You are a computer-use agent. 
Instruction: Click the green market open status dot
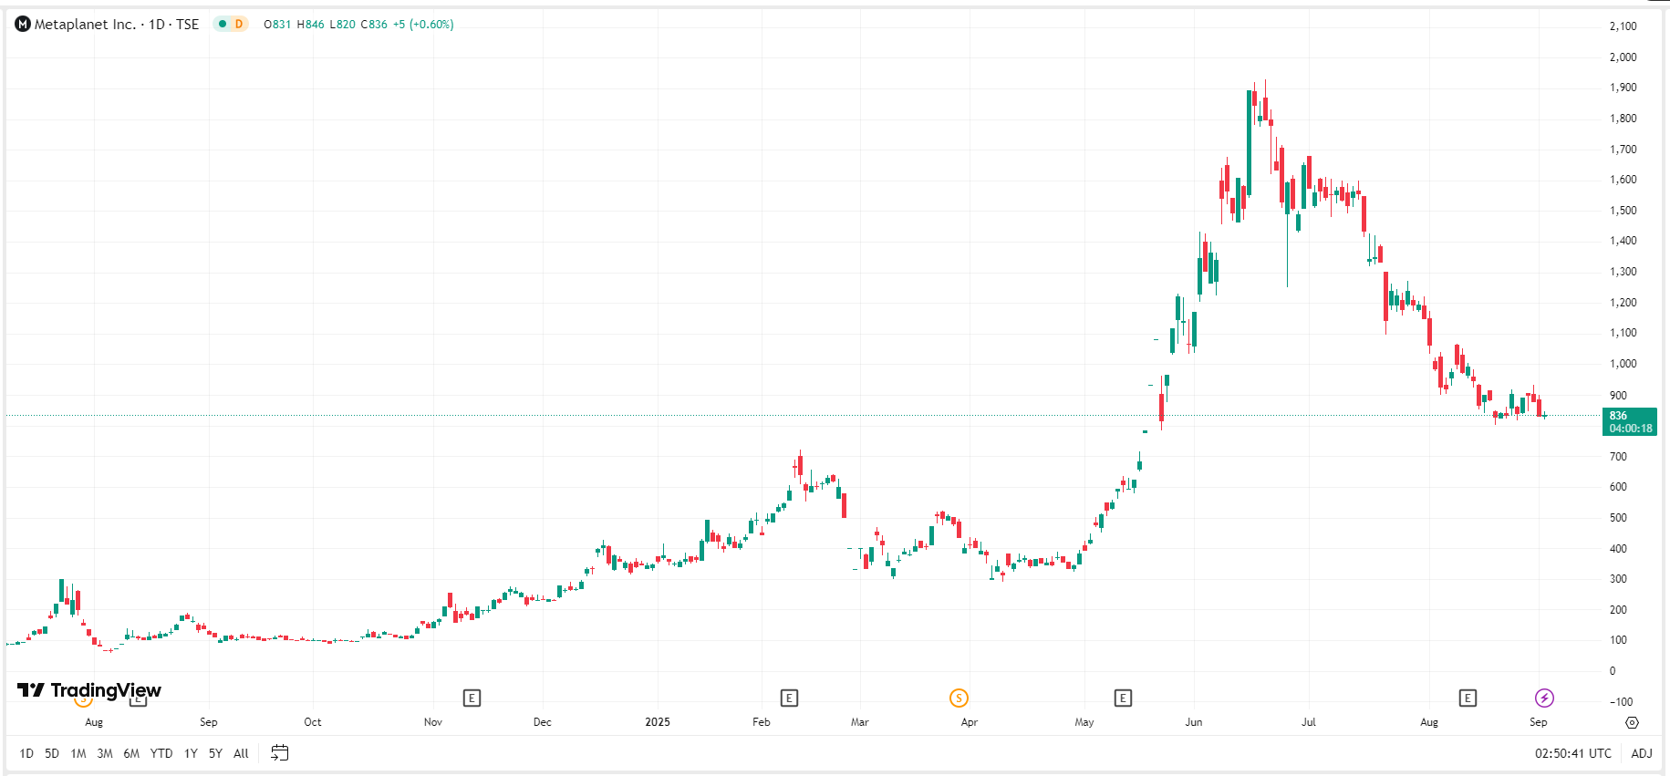coord(223,25)
